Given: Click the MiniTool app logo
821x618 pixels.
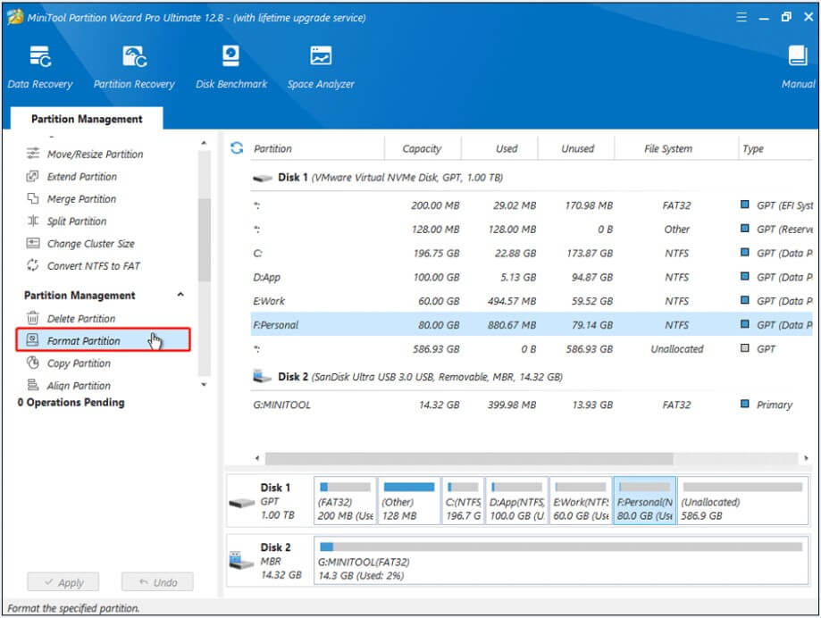Looking at the screenshot, I should pos(14,17).
